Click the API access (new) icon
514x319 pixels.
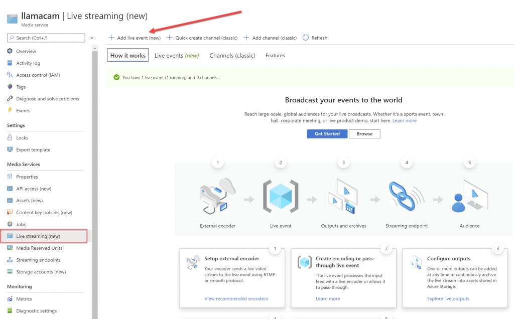pyautogui.click(x=10, y=189)
